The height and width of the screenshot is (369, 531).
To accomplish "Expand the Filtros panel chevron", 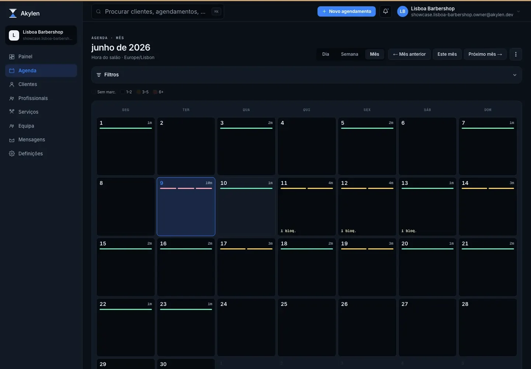I will tap(515, 75).
